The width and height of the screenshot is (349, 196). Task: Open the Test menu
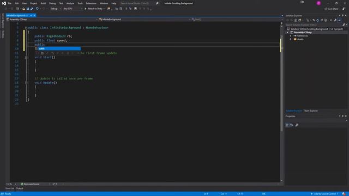tap(61, 3)
